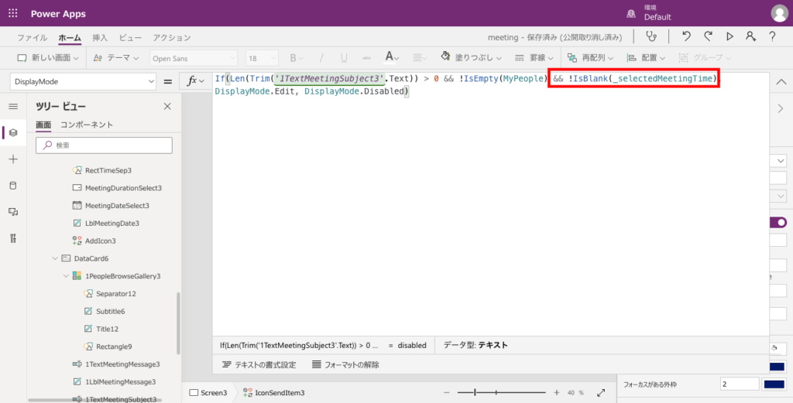Toggle strikethrough text formatting
This screenshot has width=793, height=403.
click(366, 58)
